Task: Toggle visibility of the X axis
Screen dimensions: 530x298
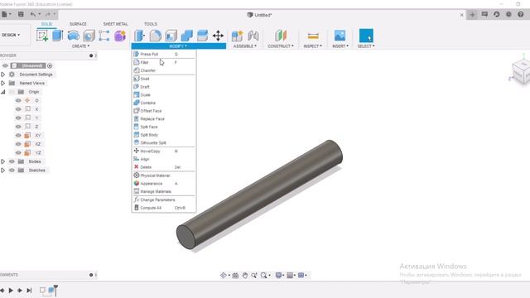Action: (18, 109)
